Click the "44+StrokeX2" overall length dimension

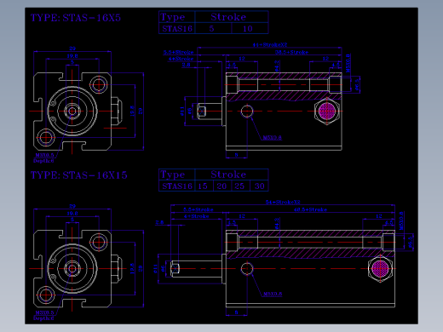pos(270,45)
